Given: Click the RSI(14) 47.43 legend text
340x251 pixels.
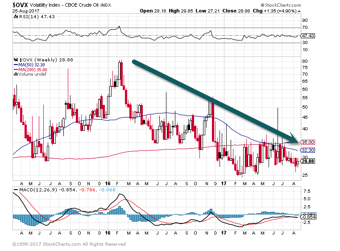Looking at the screenshot, I should 37,16.
